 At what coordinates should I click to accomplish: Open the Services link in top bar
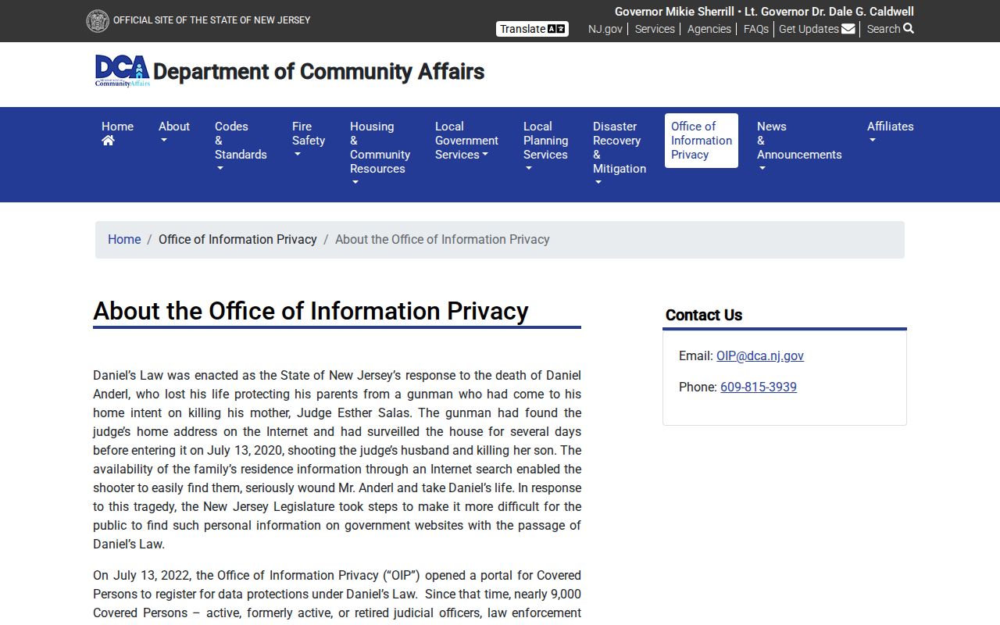tap(655, 29)
